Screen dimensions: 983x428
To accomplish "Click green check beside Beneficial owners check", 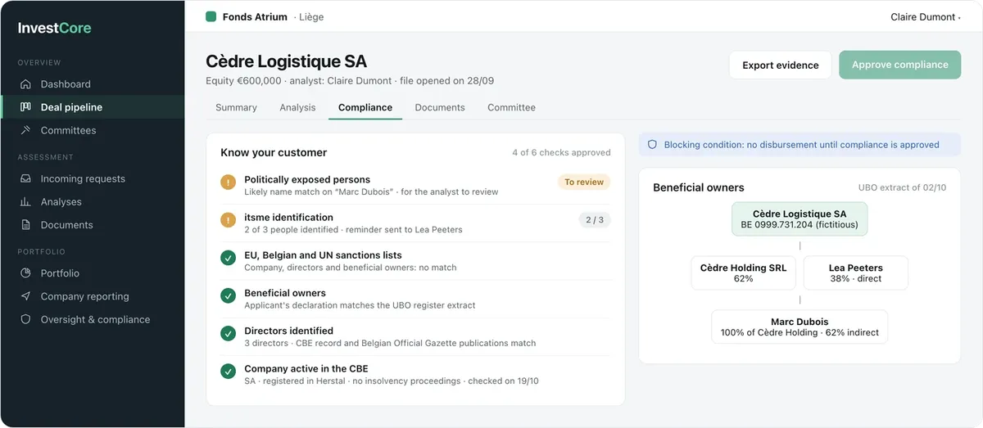I will click(x=229, y=295).
